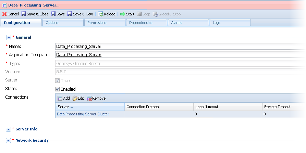Click the Server Info section title
Screen dimensions: 306x153
(26, 129)
